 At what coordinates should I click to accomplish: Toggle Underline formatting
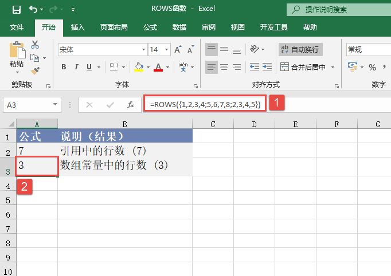click(x=89, y=67)
